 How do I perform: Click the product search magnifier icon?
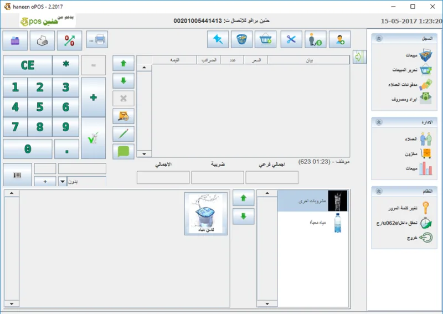click(x=123, y=116)
